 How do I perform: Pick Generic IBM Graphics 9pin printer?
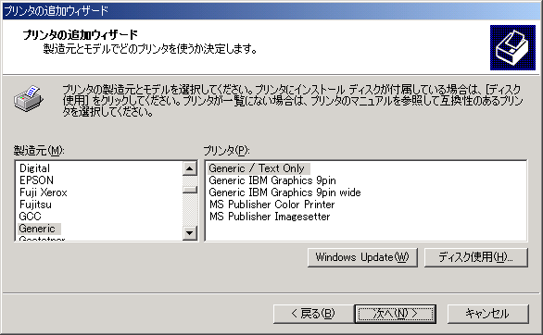272,180
